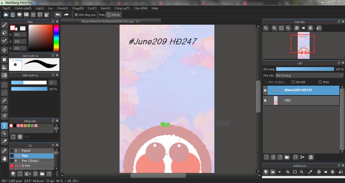The height and width of the screenshot is (183, 345).
Task: Open the Chỉnh sửa(E) menu
Action: click(23, 8)
